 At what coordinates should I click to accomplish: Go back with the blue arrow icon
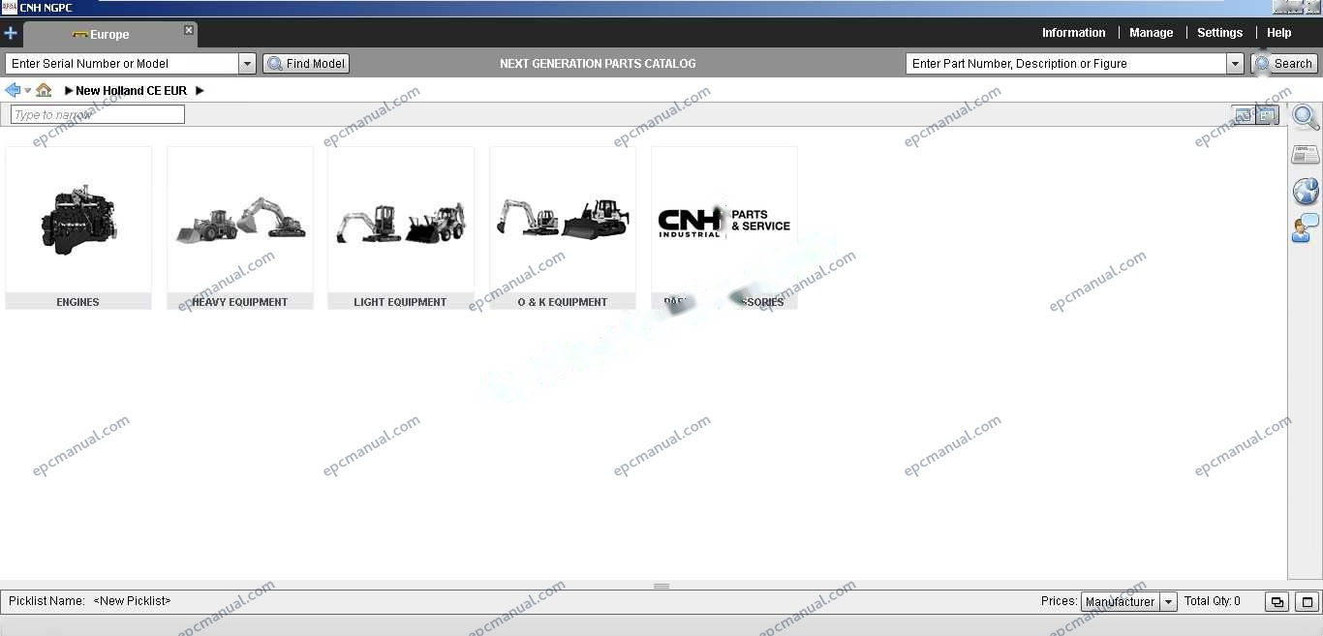pos(13,90)
